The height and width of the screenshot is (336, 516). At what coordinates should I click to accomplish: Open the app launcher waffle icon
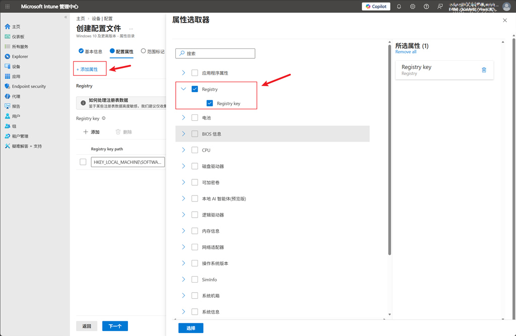point(7,6)
